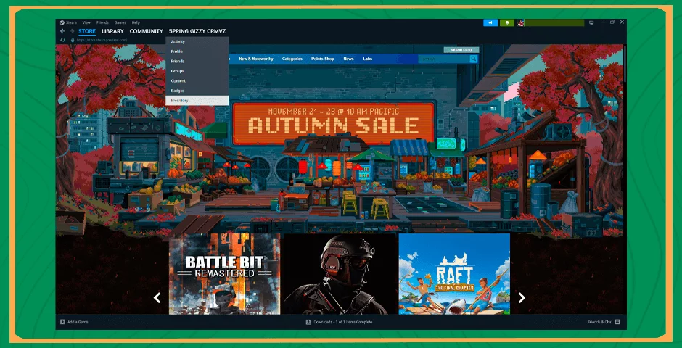Switch to the STORE tab

[x=87, y=31]
